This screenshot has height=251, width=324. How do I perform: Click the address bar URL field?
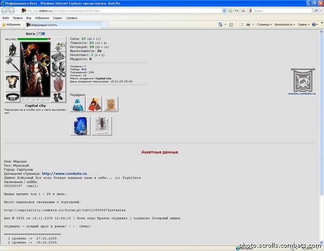pyautogui.click(x=122, y=11)
